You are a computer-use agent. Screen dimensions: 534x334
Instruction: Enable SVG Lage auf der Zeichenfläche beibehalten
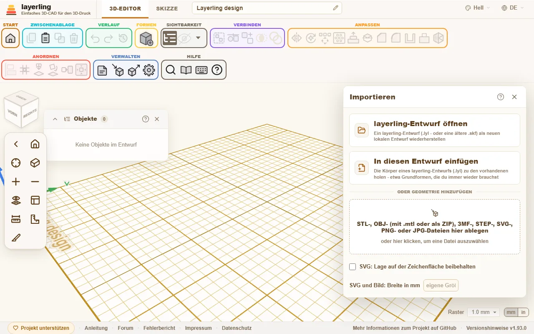click(353, 266)
